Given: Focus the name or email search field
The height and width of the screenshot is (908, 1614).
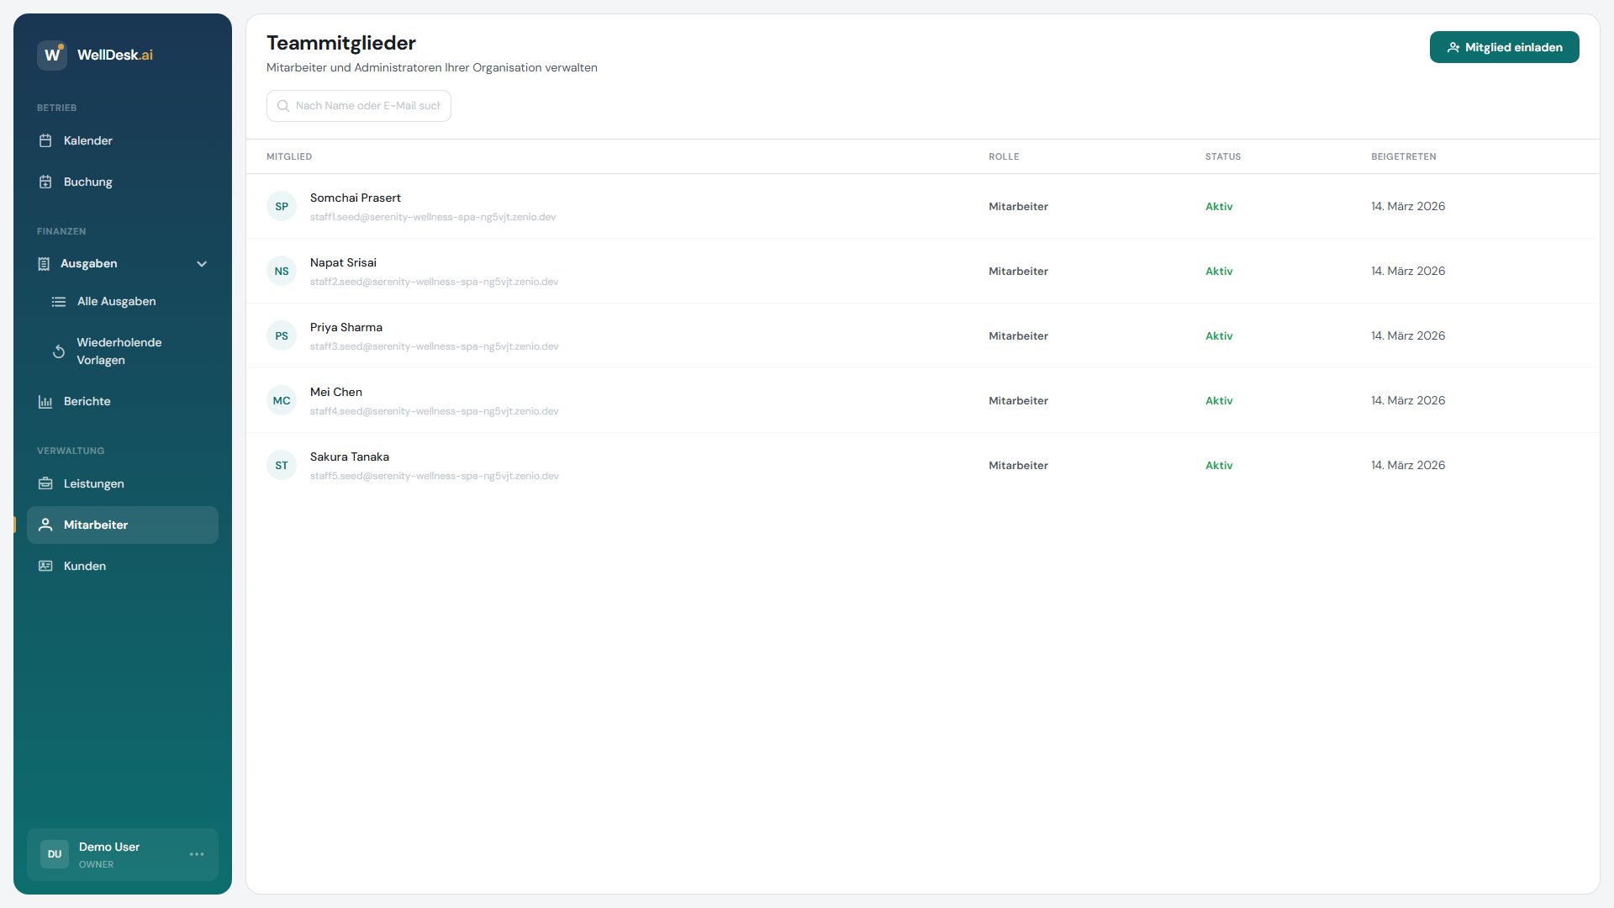Looking at the screenshot, I should [367, 106].
